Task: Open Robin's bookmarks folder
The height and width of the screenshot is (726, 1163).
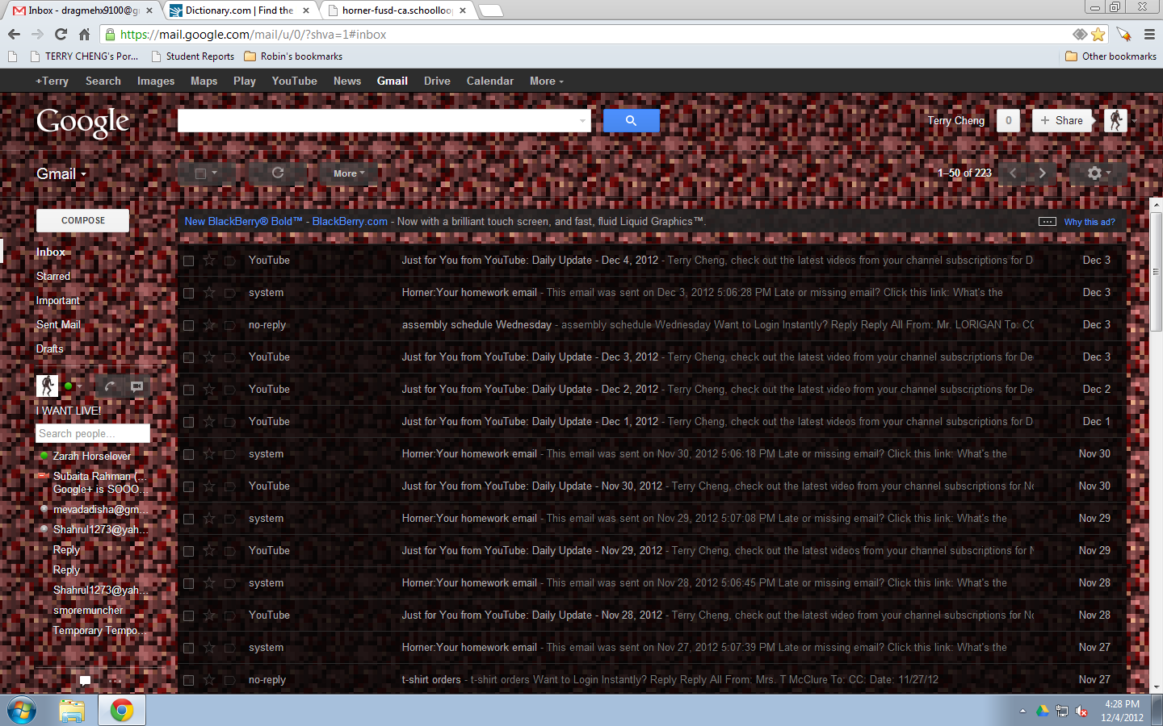Action: point(293,56)
